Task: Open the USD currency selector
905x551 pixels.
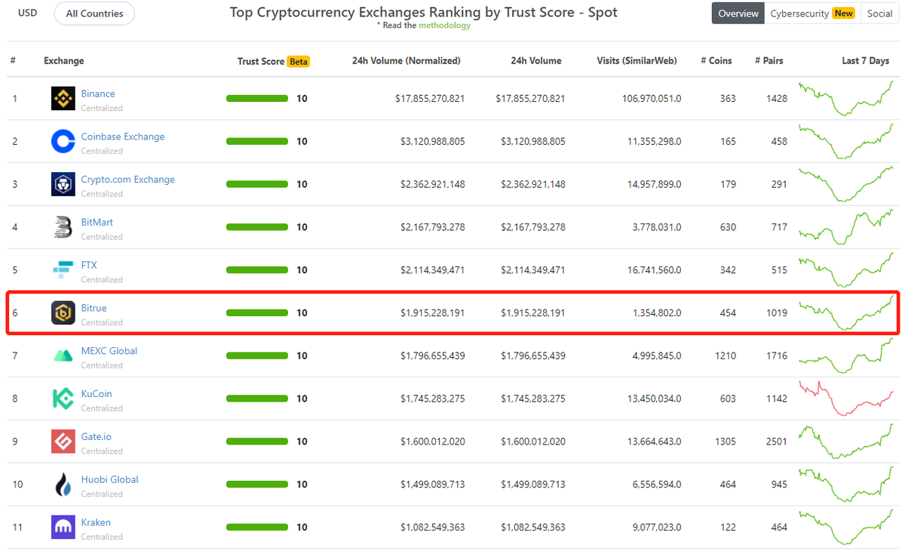Action: click(28, 13)
